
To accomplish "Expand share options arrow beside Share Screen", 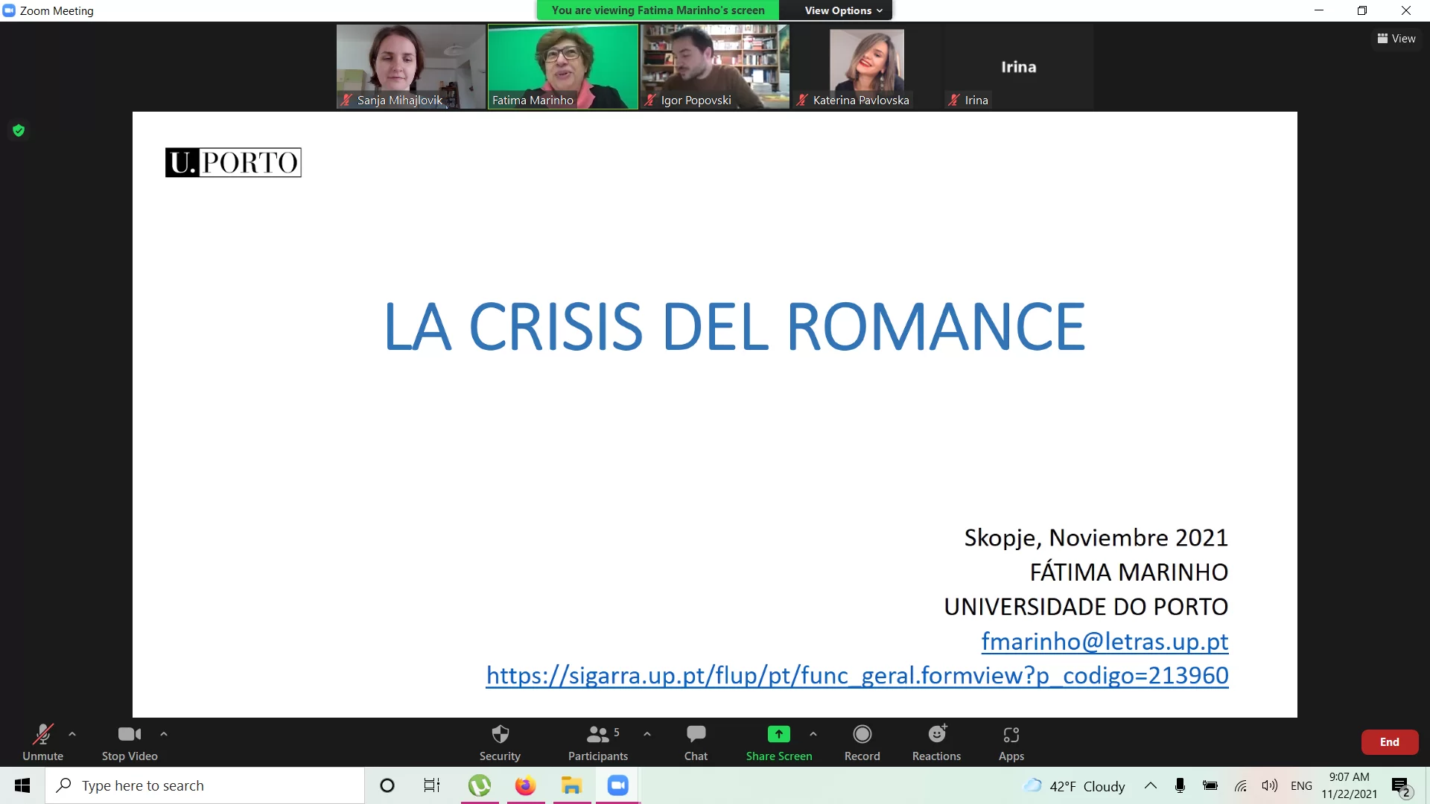I will click(813, 734).
